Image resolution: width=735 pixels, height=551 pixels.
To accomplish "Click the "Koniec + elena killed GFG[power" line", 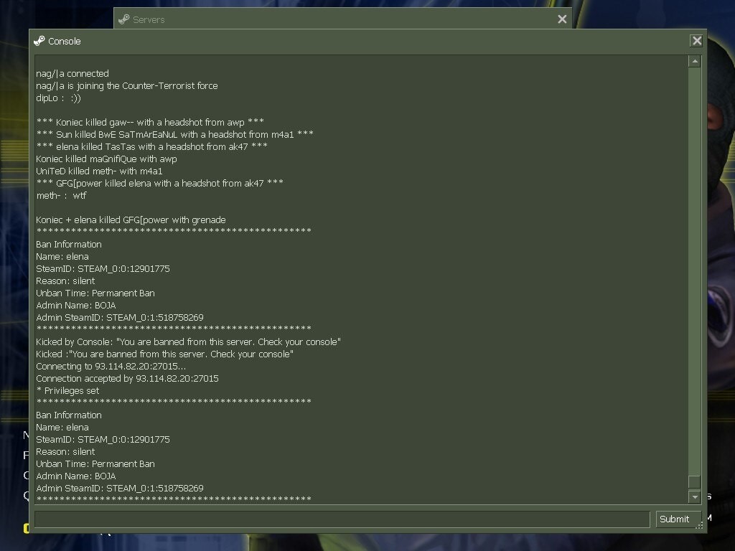I will coord(131,220).
